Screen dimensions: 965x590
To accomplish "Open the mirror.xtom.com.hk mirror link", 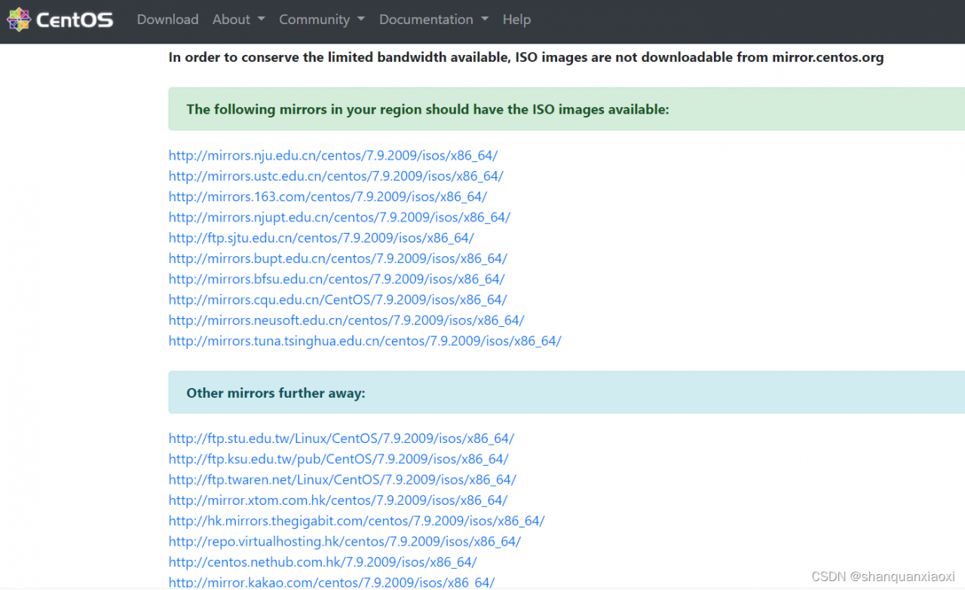I will point(338,500).
